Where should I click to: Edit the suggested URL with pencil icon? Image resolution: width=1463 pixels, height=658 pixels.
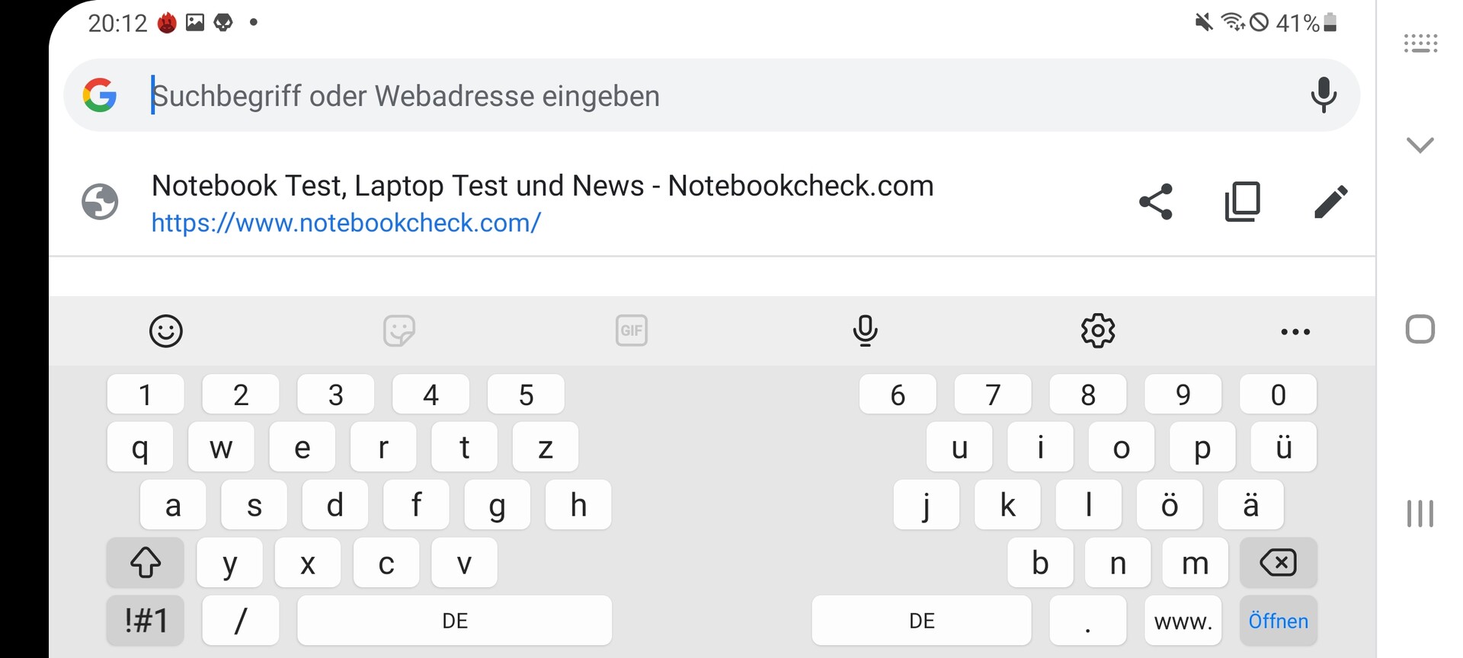click(1330, 202)
